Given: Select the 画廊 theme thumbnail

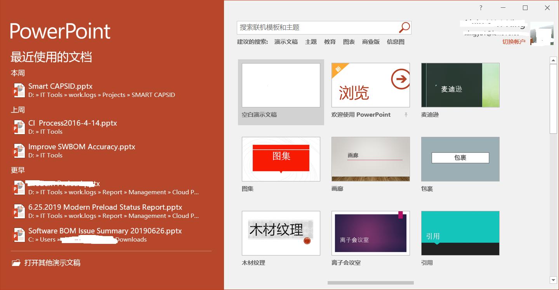Looking at the screenshot, I should pyautogui.click(x=371, y=159).
